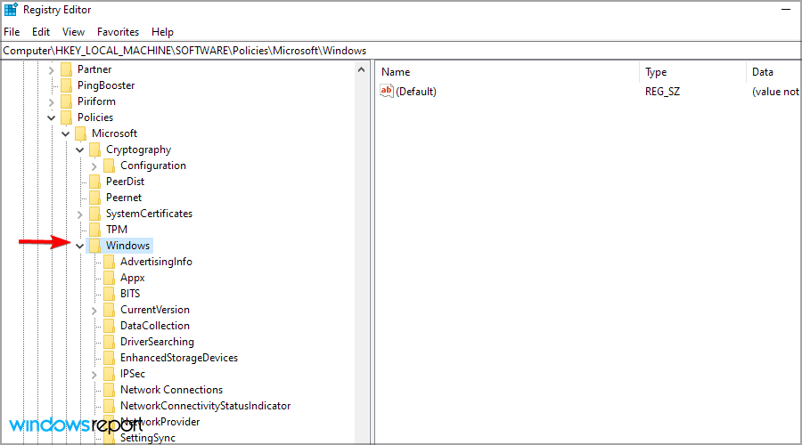The height and width of the screenshot is (445, 802).
Task: Select the Windows folder icon
Action: tap(95, 246)
